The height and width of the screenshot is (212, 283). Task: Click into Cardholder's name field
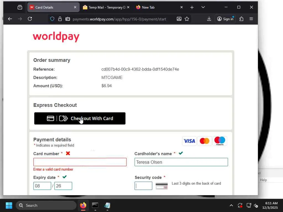click(x=181, y=162)
